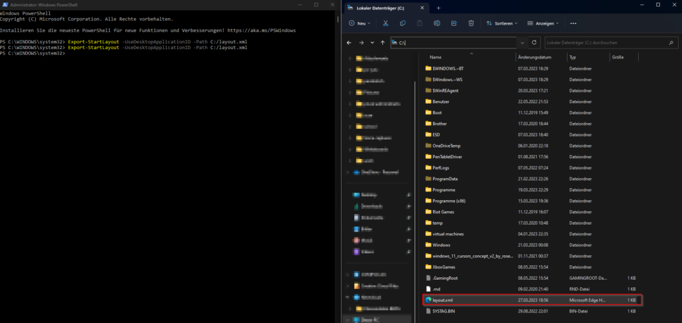Click the Edge icon of layout.xml

428,300
